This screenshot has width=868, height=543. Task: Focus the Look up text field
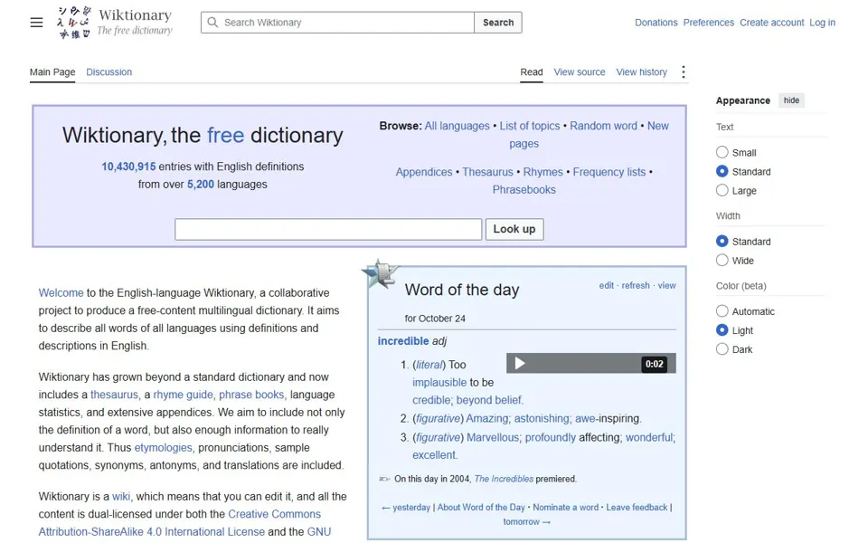coord(328,229)
